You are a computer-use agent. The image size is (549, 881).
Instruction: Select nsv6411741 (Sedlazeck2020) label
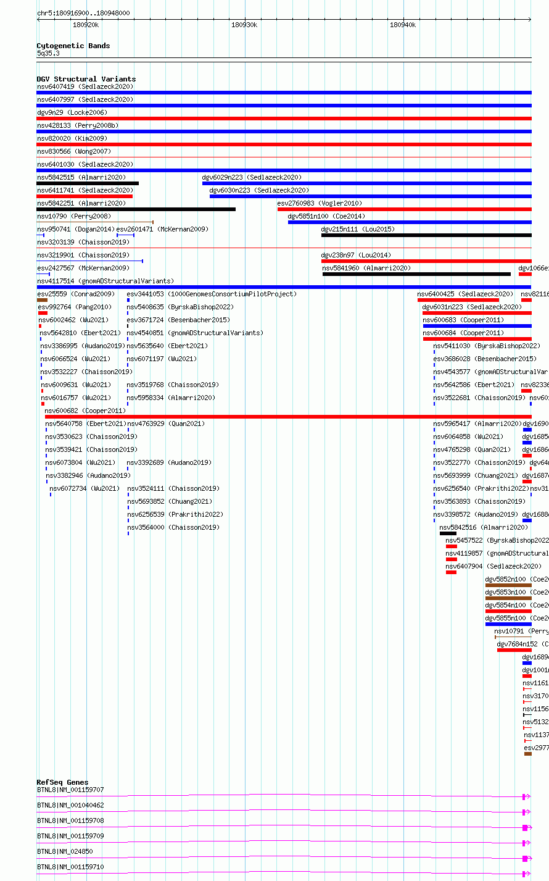click(85, 190)
